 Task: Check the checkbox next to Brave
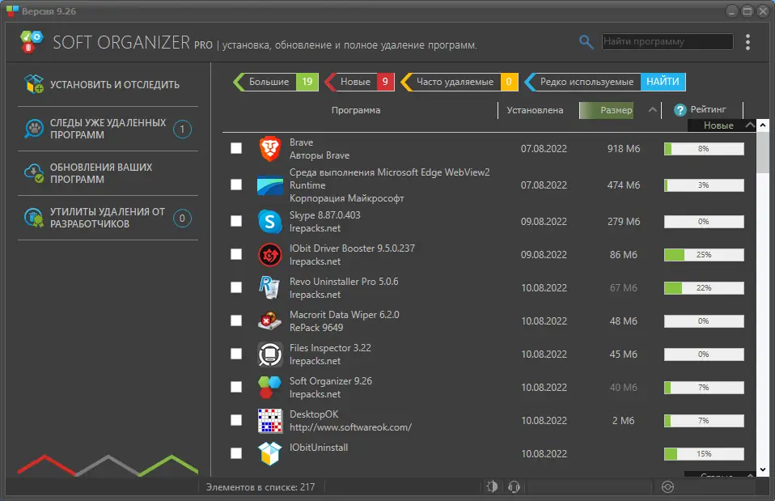tap(235, 148)
